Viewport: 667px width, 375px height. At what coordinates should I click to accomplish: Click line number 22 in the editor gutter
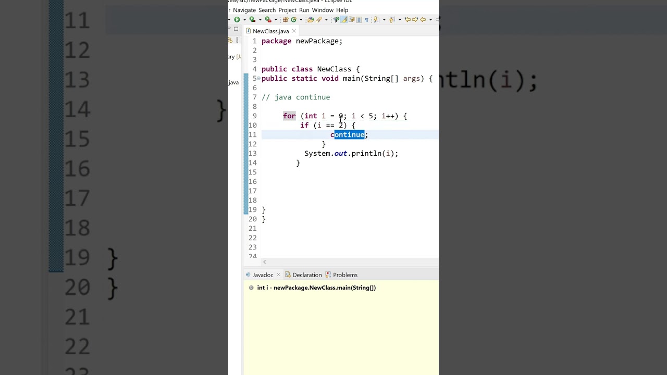tap(252, 238)
